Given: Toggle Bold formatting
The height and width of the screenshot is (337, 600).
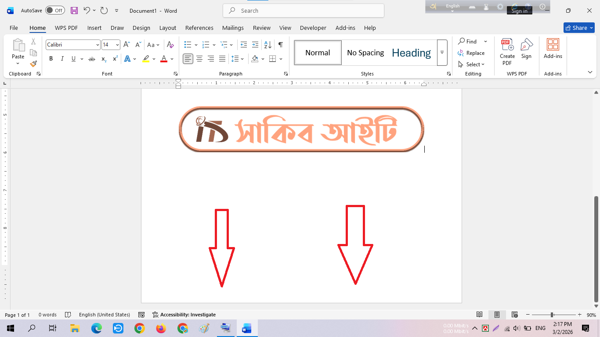Looking at the screenshot, I should [51, 59].
